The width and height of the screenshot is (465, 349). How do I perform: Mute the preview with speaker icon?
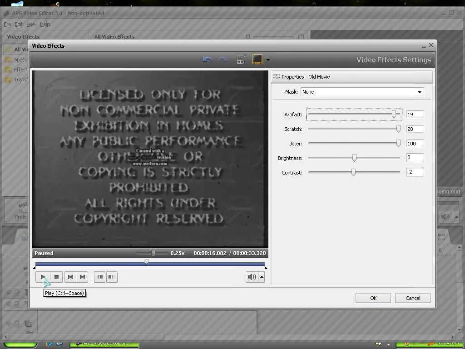click(252, 277)
